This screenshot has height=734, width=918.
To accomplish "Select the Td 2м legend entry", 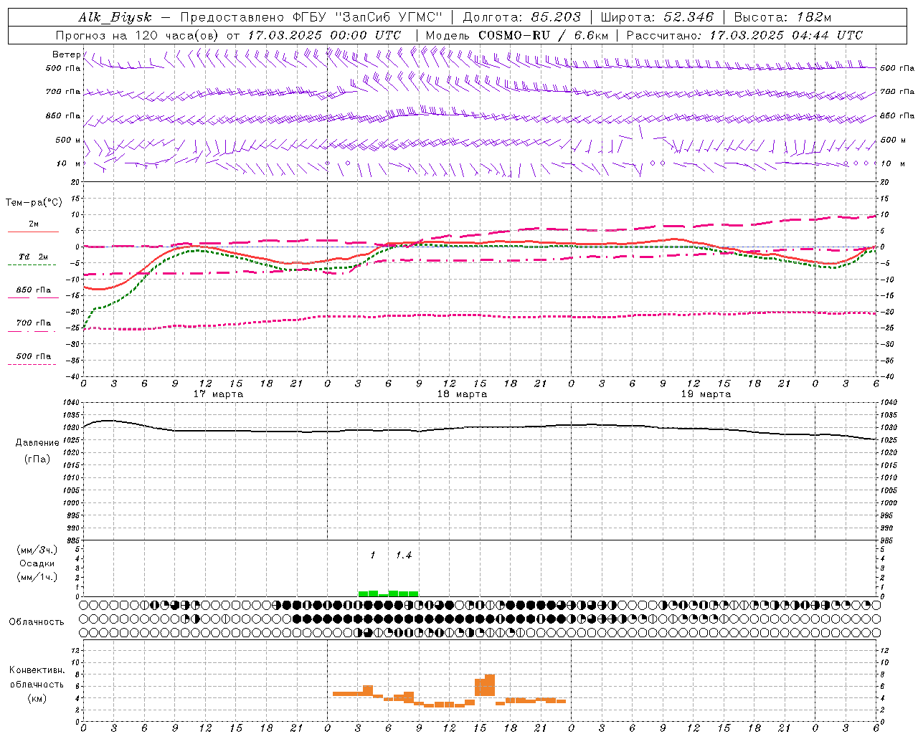I will pyautogui.click(x=34, y=257).
